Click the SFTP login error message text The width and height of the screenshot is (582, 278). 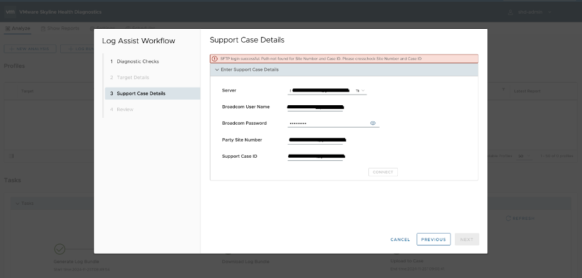pyautogui.click(x=321, y=59)
